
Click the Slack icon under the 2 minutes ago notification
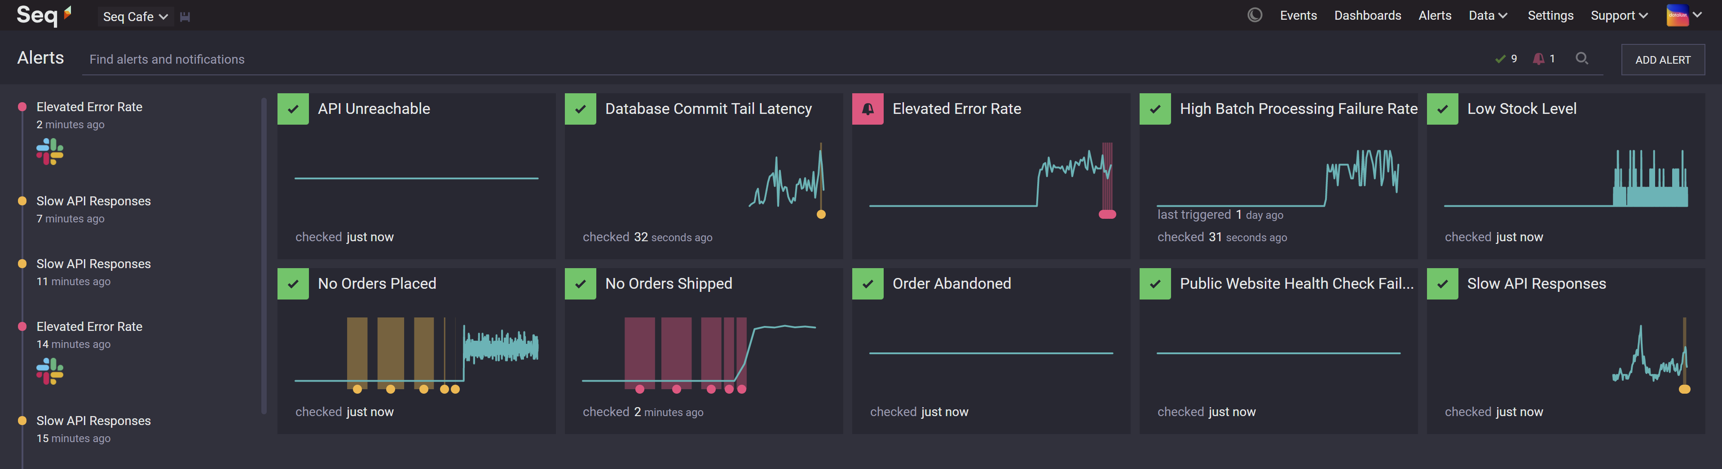click(x=49, y=152)
